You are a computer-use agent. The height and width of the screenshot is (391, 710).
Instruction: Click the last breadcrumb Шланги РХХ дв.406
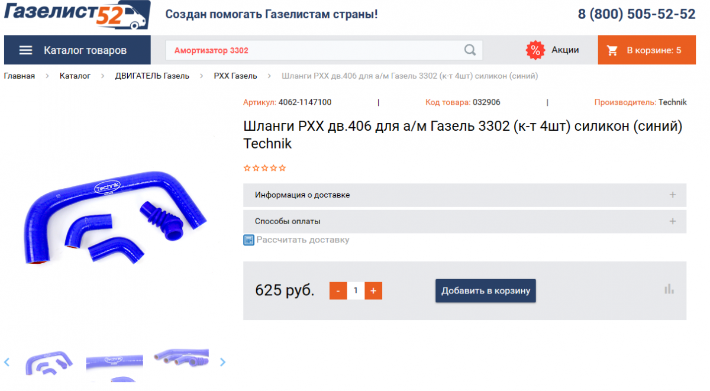(409, 76)
